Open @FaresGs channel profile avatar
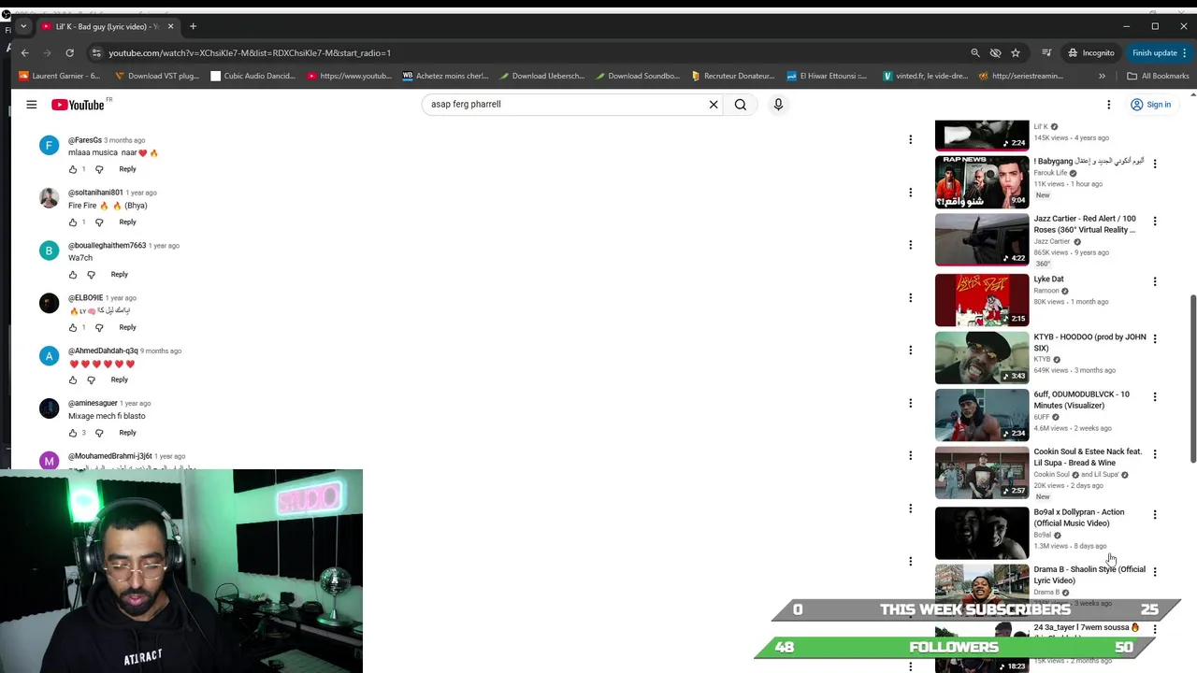The width and height of the screenshot is (1197, 673). pos(49,145)
